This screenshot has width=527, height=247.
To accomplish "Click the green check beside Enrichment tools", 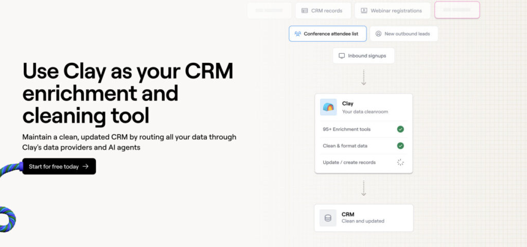I will pos(400,129).
